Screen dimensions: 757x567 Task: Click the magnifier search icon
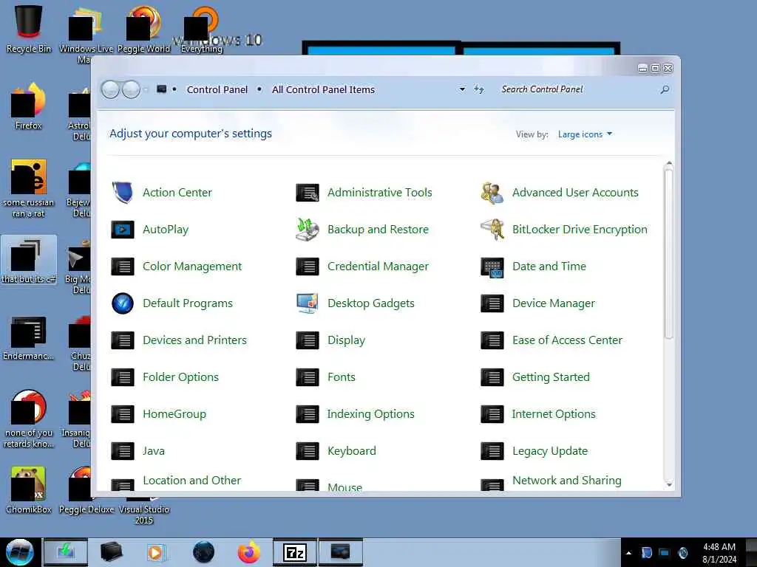(665, 89)
